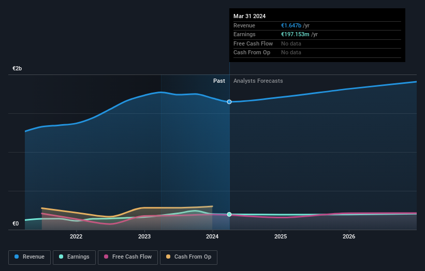Viewport: 425px width, 271px height.
Task: Click the blue Revenue legend dot
Action: (17, 257)
